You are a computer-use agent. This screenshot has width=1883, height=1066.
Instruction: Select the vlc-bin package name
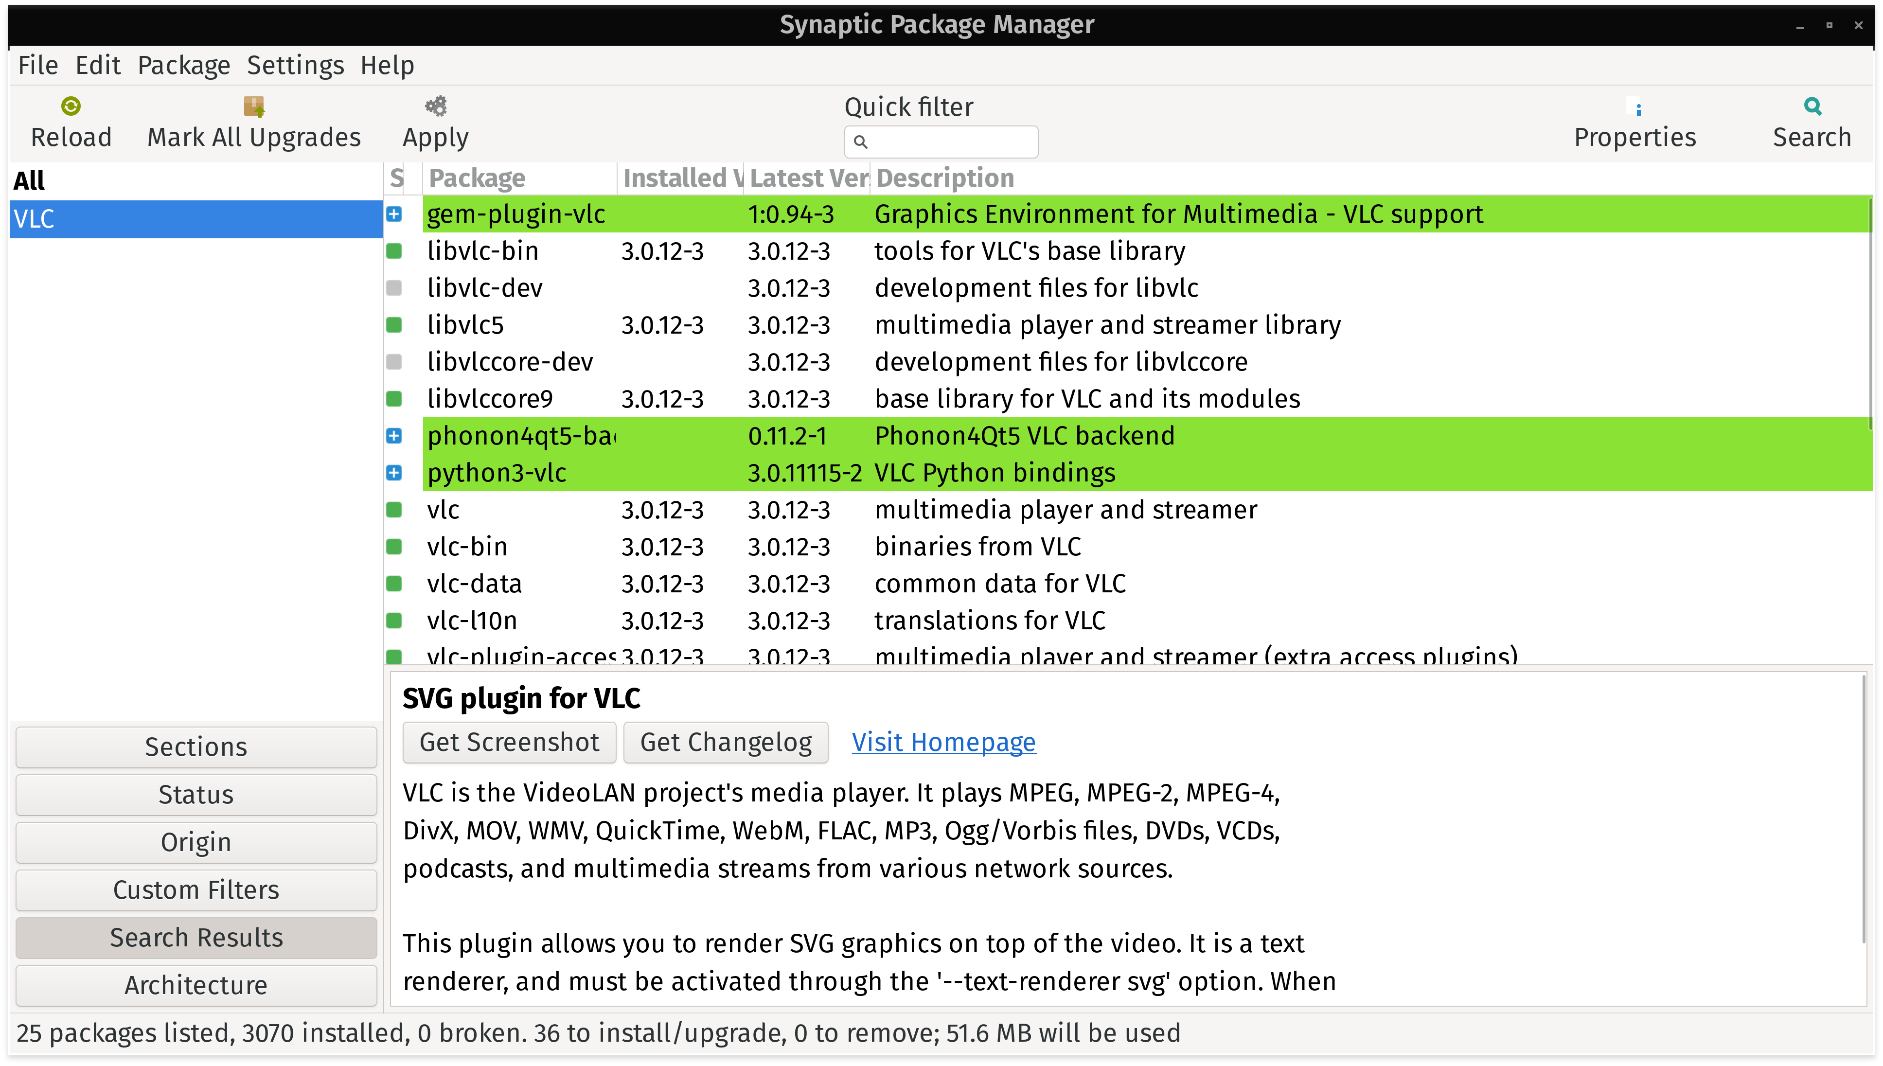click(x=467, y=547)
